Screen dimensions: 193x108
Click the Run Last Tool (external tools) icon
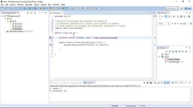(35, 8)
